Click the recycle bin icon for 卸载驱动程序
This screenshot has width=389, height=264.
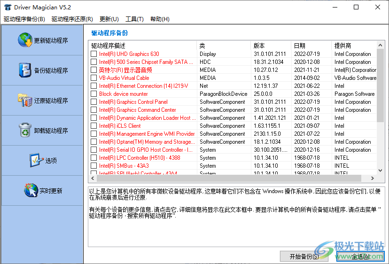point(25,130)
